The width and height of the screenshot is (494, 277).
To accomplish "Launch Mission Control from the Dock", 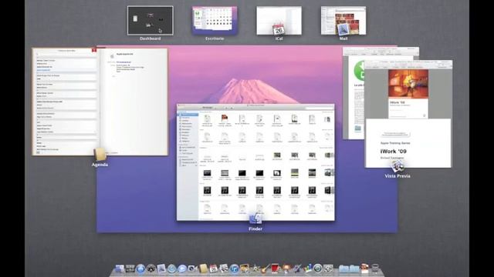I will tap(130, 269).
